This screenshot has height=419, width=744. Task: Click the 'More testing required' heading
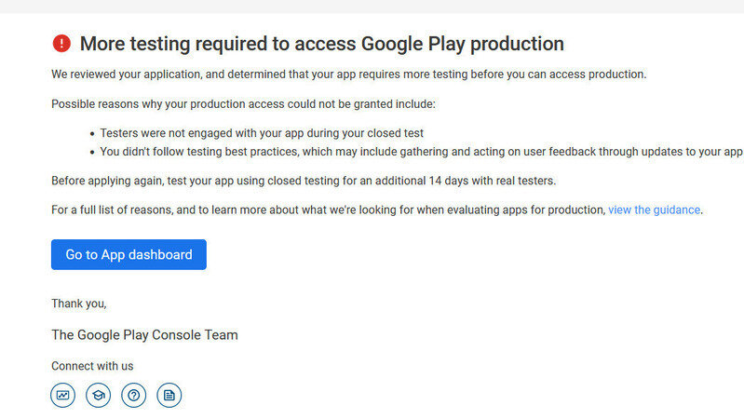coord(321,44)
